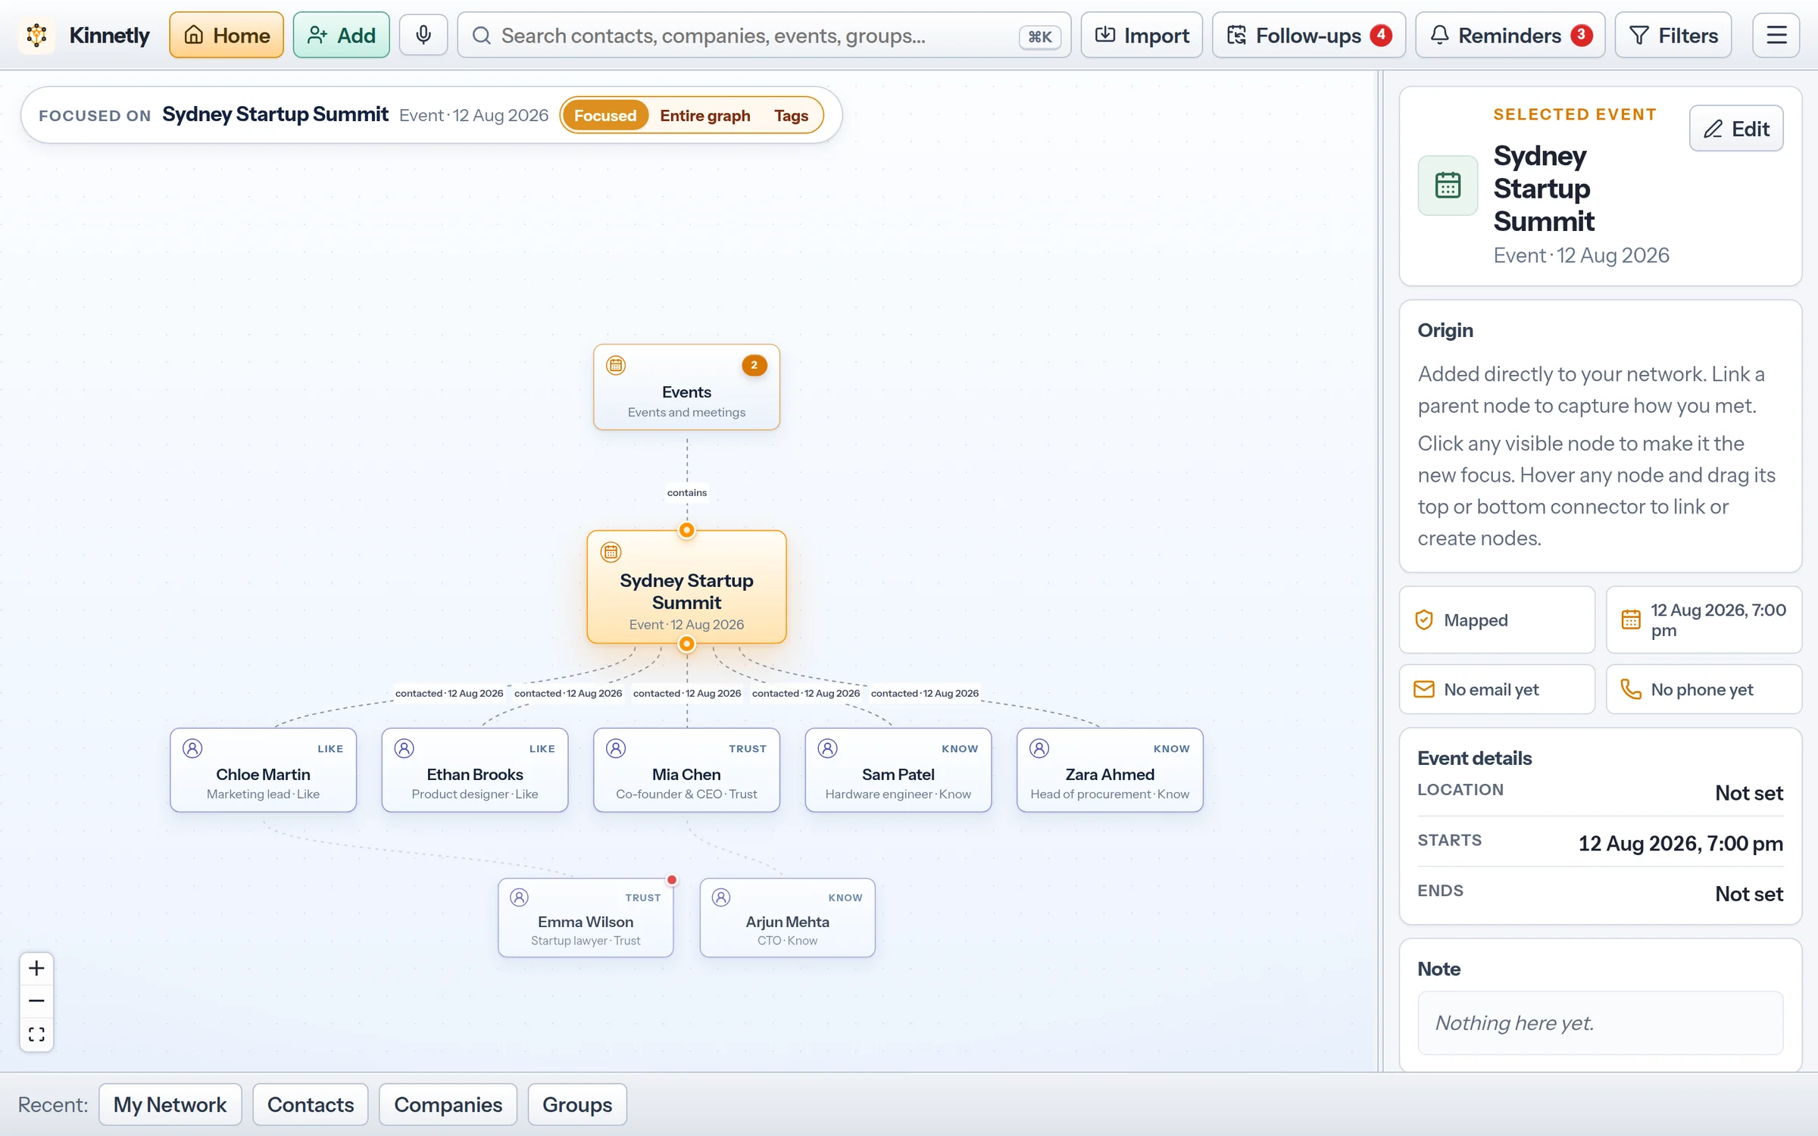Open the Contacts recent tab
1818x1136 pixels.
[x=311, y=1104]
